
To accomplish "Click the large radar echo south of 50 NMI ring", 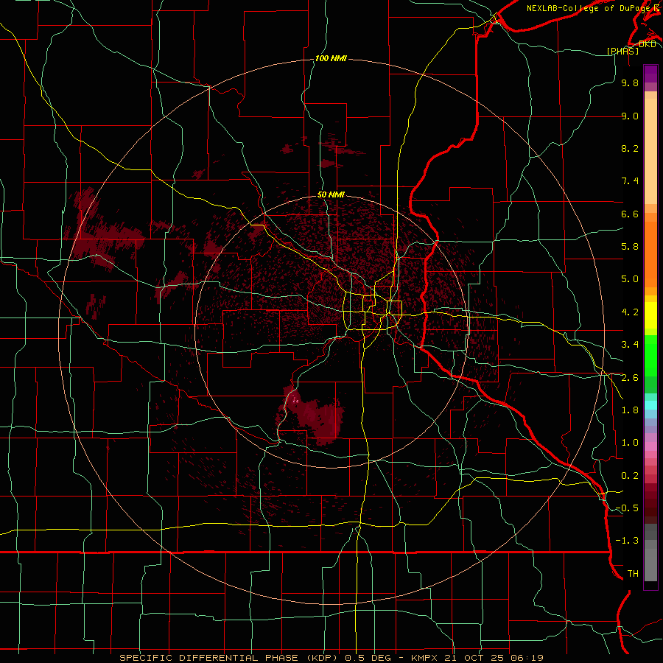I will click(x=312, y=415).
